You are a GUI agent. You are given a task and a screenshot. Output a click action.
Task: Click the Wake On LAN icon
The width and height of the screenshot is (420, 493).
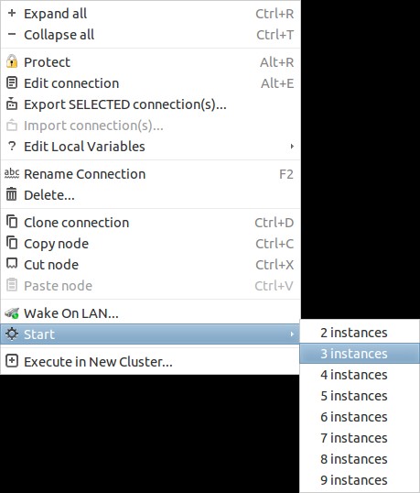12,312
